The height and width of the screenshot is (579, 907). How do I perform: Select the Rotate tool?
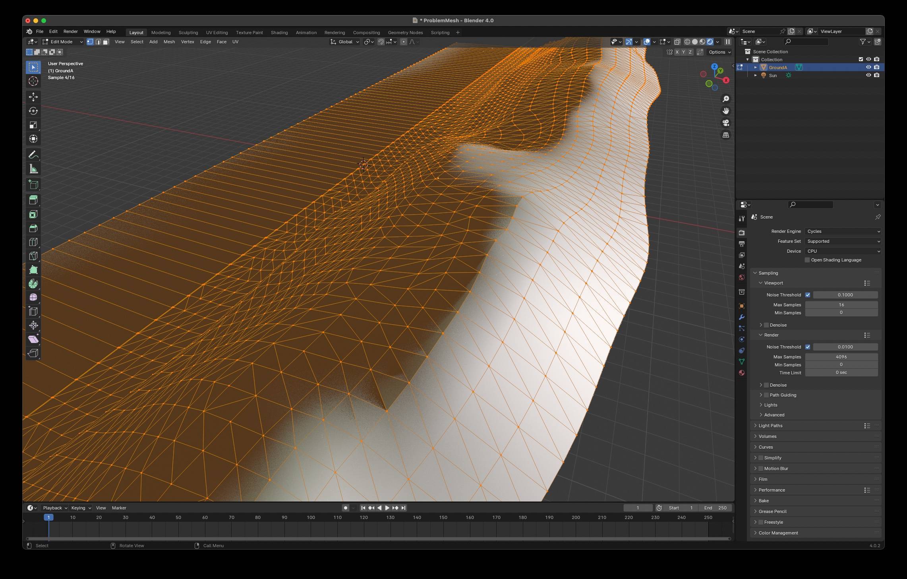[33, 111]
